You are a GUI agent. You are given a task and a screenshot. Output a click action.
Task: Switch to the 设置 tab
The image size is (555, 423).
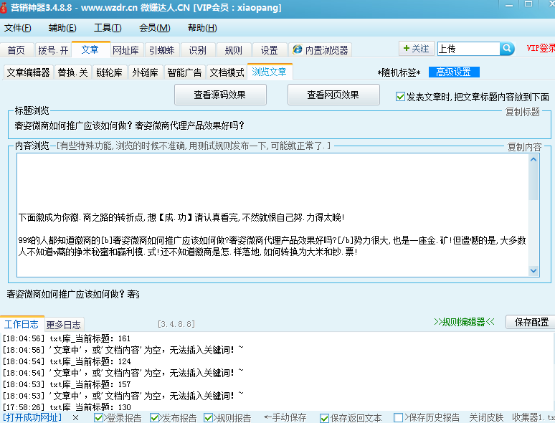(269, 50)
